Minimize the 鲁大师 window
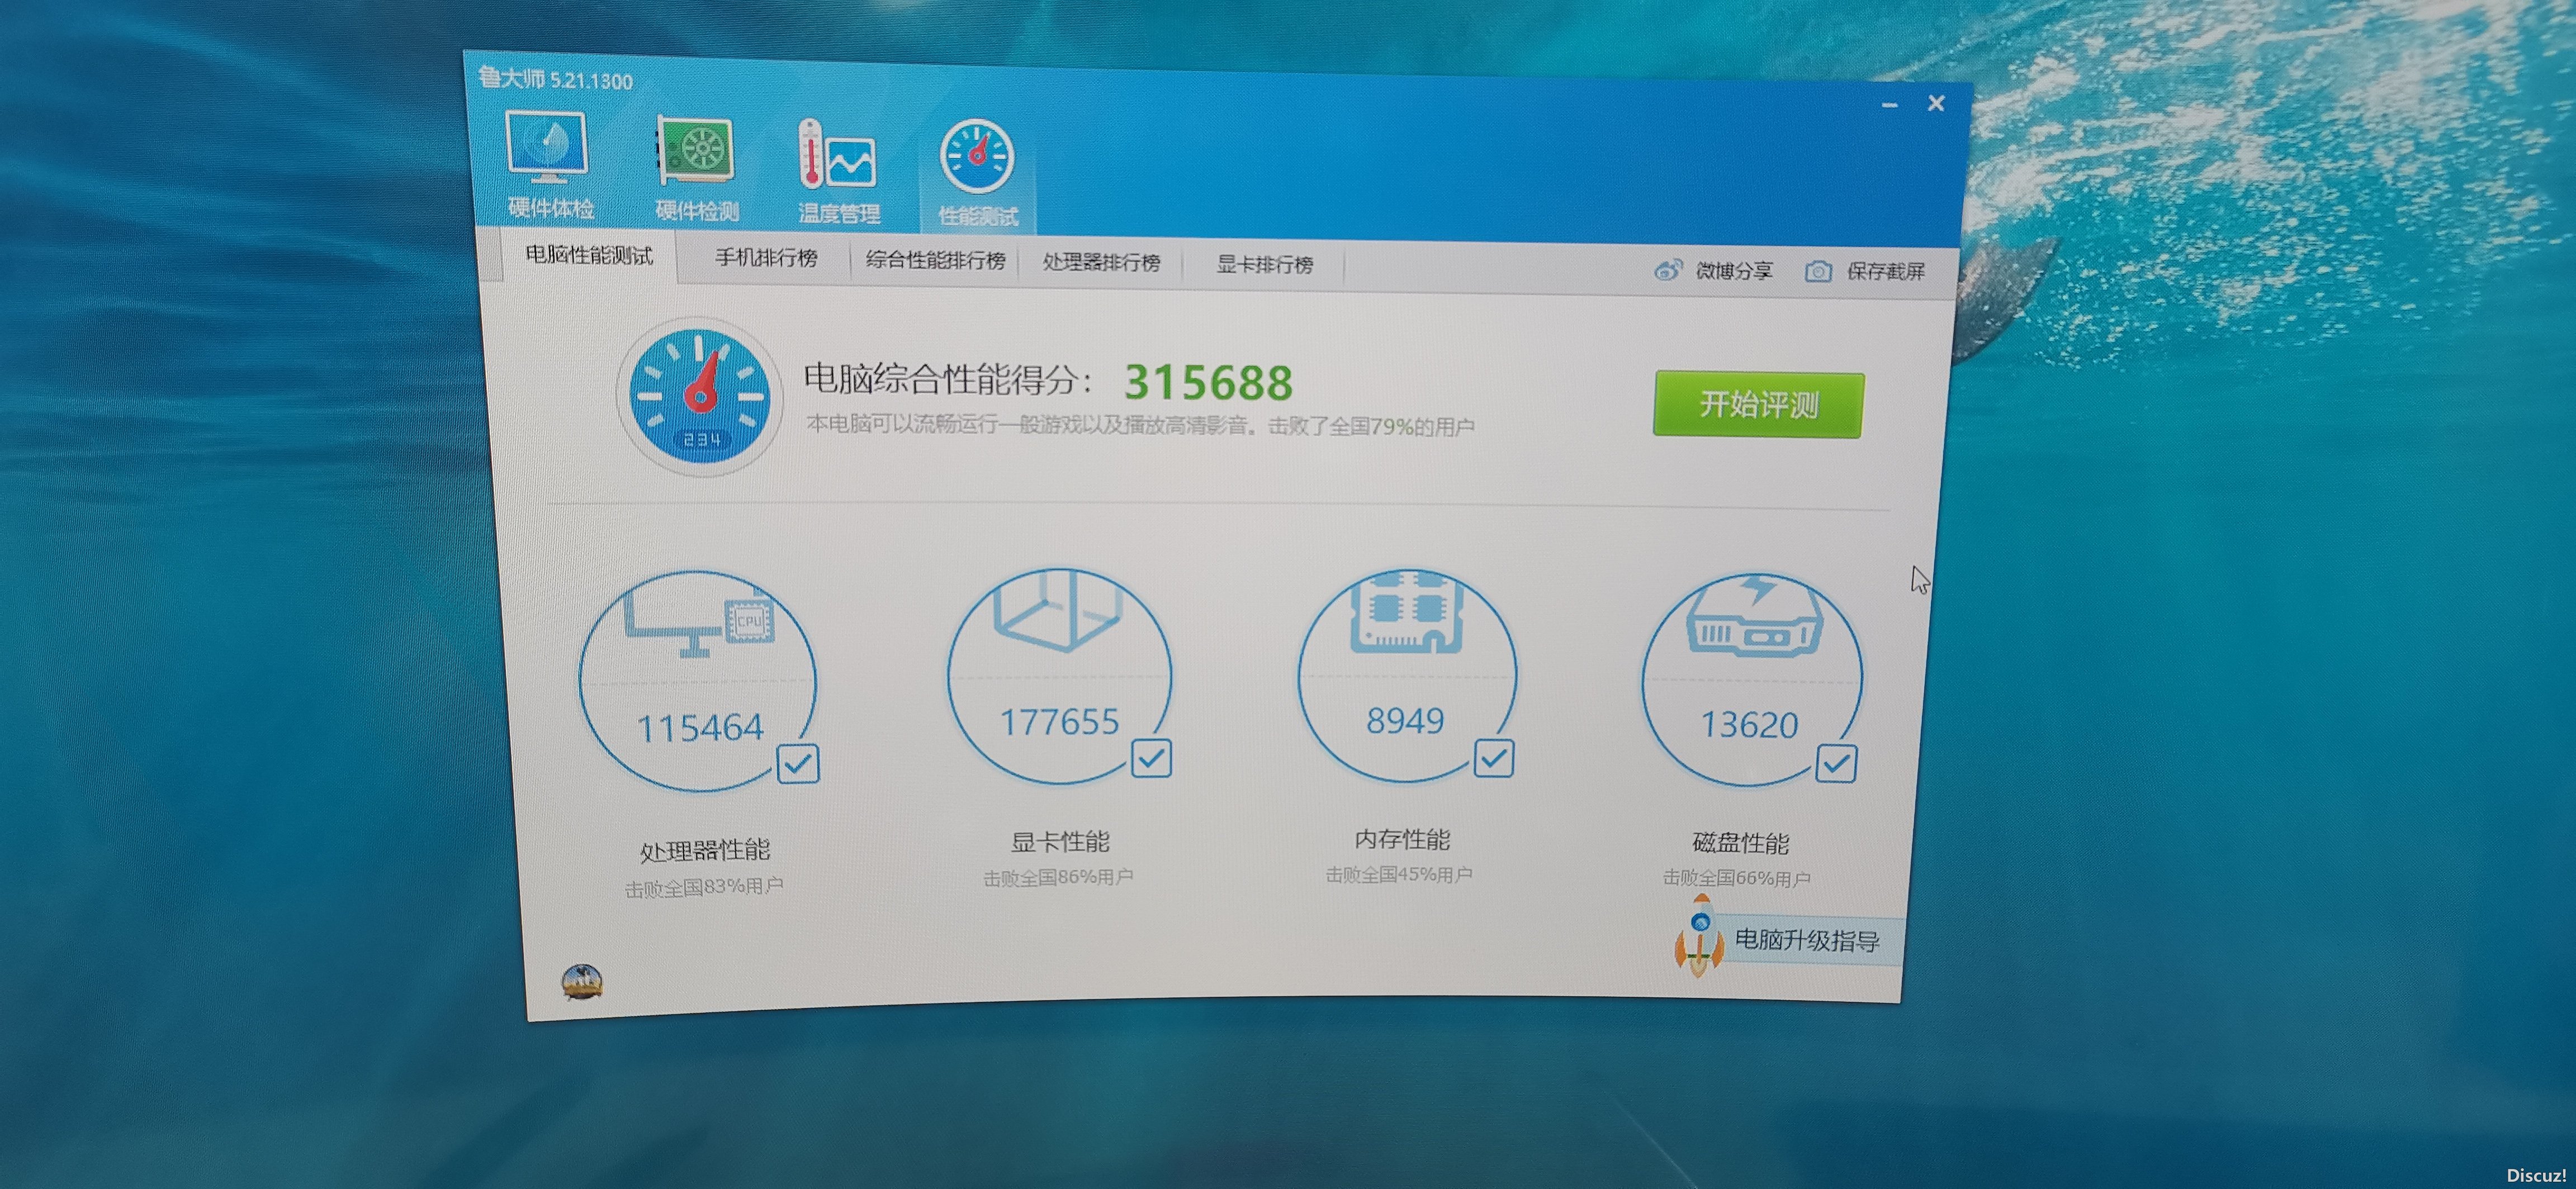Image resolution: width=2576 pixels, height=1189 pixels. coord(1889,105)
